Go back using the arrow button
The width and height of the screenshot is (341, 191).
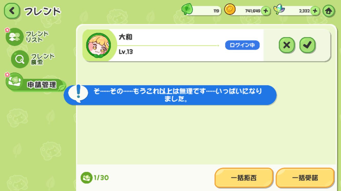[12, 11]
